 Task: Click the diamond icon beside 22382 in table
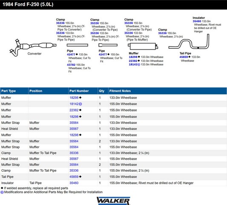80,110
